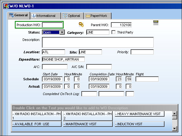The height and width of the screenshot is (136, 182).
Task: Click the Parent W/O field showing 132100
Action: pyautogui.click(x=121, y=25)
